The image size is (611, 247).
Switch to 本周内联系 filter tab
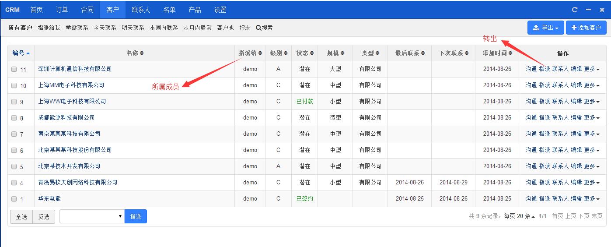point(164,28)
